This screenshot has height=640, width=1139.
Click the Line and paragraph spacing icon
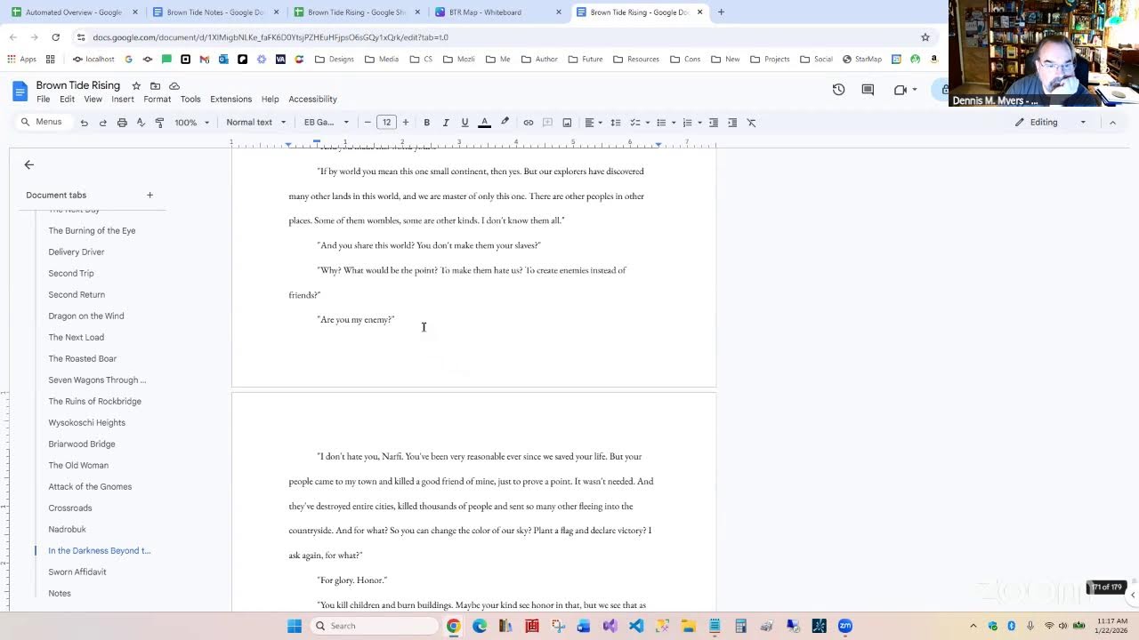[615, 123]
